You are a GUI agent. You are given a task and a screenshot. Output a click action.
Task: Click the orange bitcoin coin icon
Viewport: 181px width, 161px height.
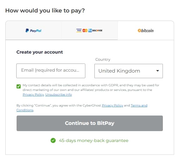[139, 31]
